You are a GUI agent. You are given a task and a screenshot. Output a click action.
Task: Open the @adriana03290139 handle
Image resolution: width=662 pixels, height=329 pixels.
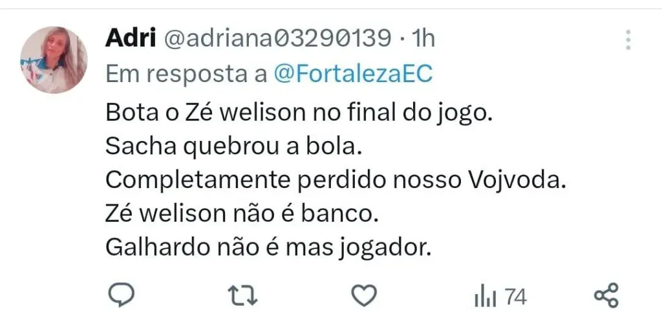coord(277,39)
